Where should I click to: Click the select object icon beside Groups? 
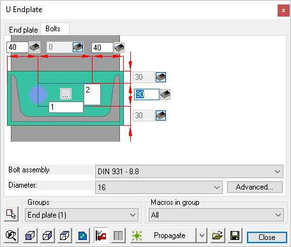pos(11,214)
